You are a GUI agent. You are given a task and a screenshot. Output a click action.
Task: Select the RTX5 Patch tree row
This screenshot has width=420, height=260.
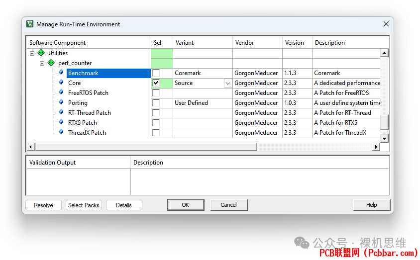83,122
